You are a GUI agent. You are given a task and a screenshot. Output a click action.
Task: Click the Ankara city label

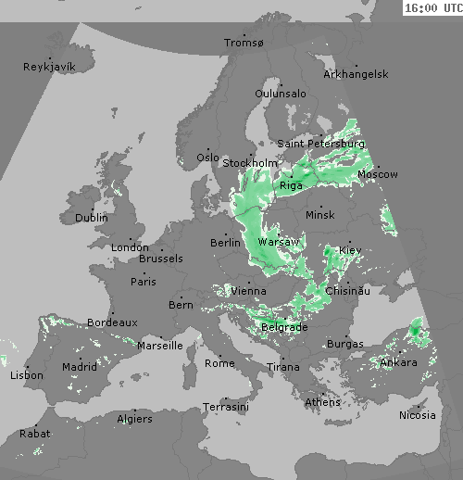(398, 362)
